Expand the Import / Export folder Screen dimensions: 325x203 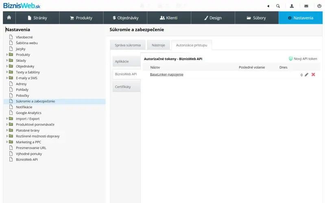click(7, 119)
